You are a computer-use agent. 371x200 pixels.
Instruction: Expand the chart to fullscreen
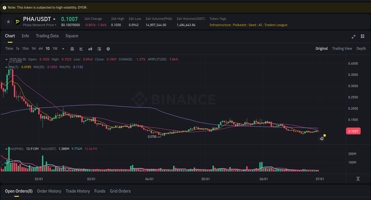353,36
